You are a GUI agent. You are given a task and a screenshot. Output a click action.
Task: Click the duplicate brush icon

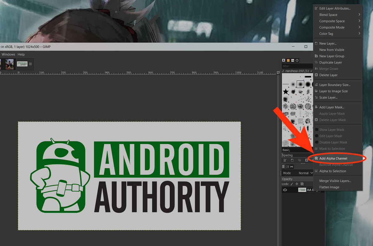coord(299,160)
